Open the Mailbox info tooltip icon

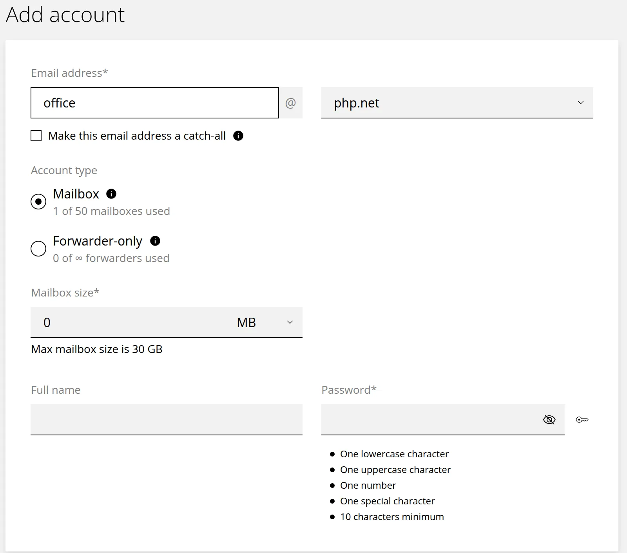click(x=111, y=194)
